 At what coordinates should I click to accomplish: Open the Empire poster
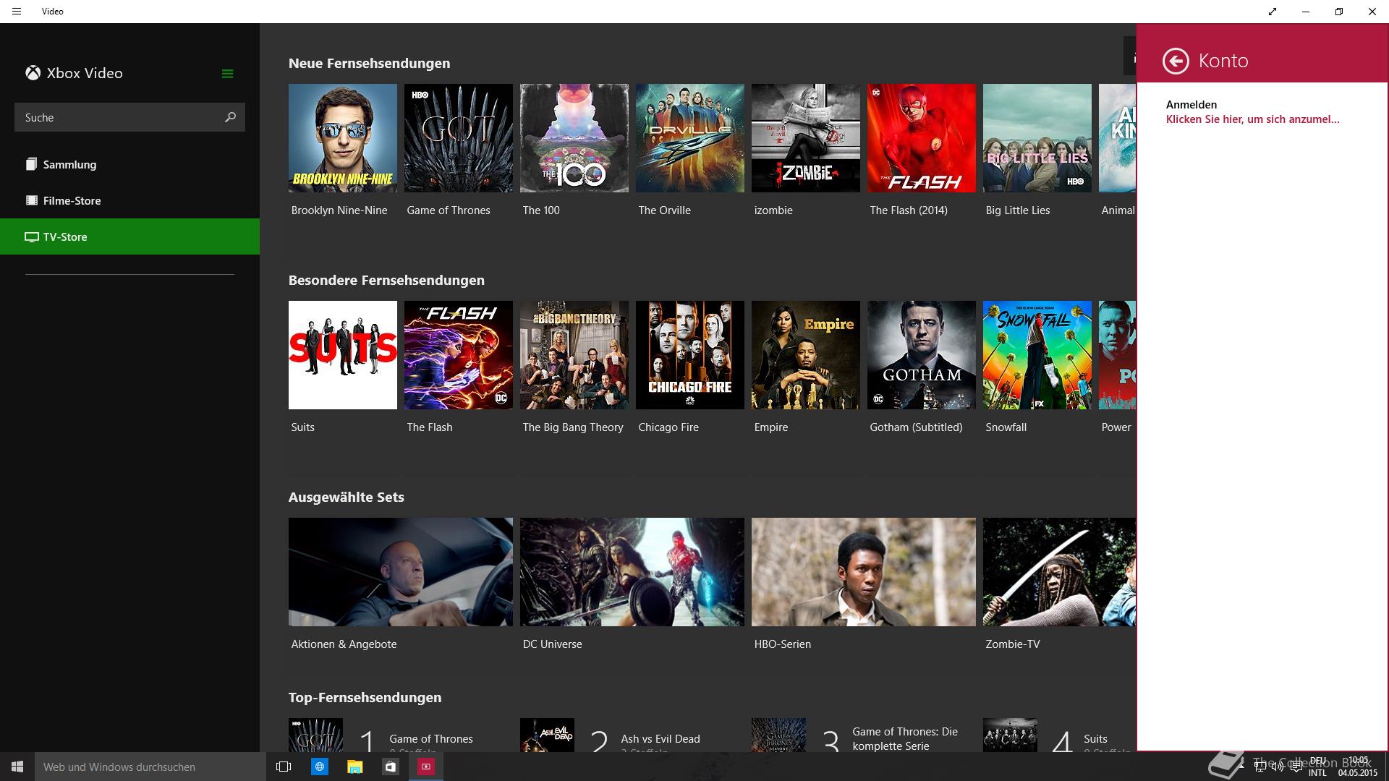coord(806,355)
